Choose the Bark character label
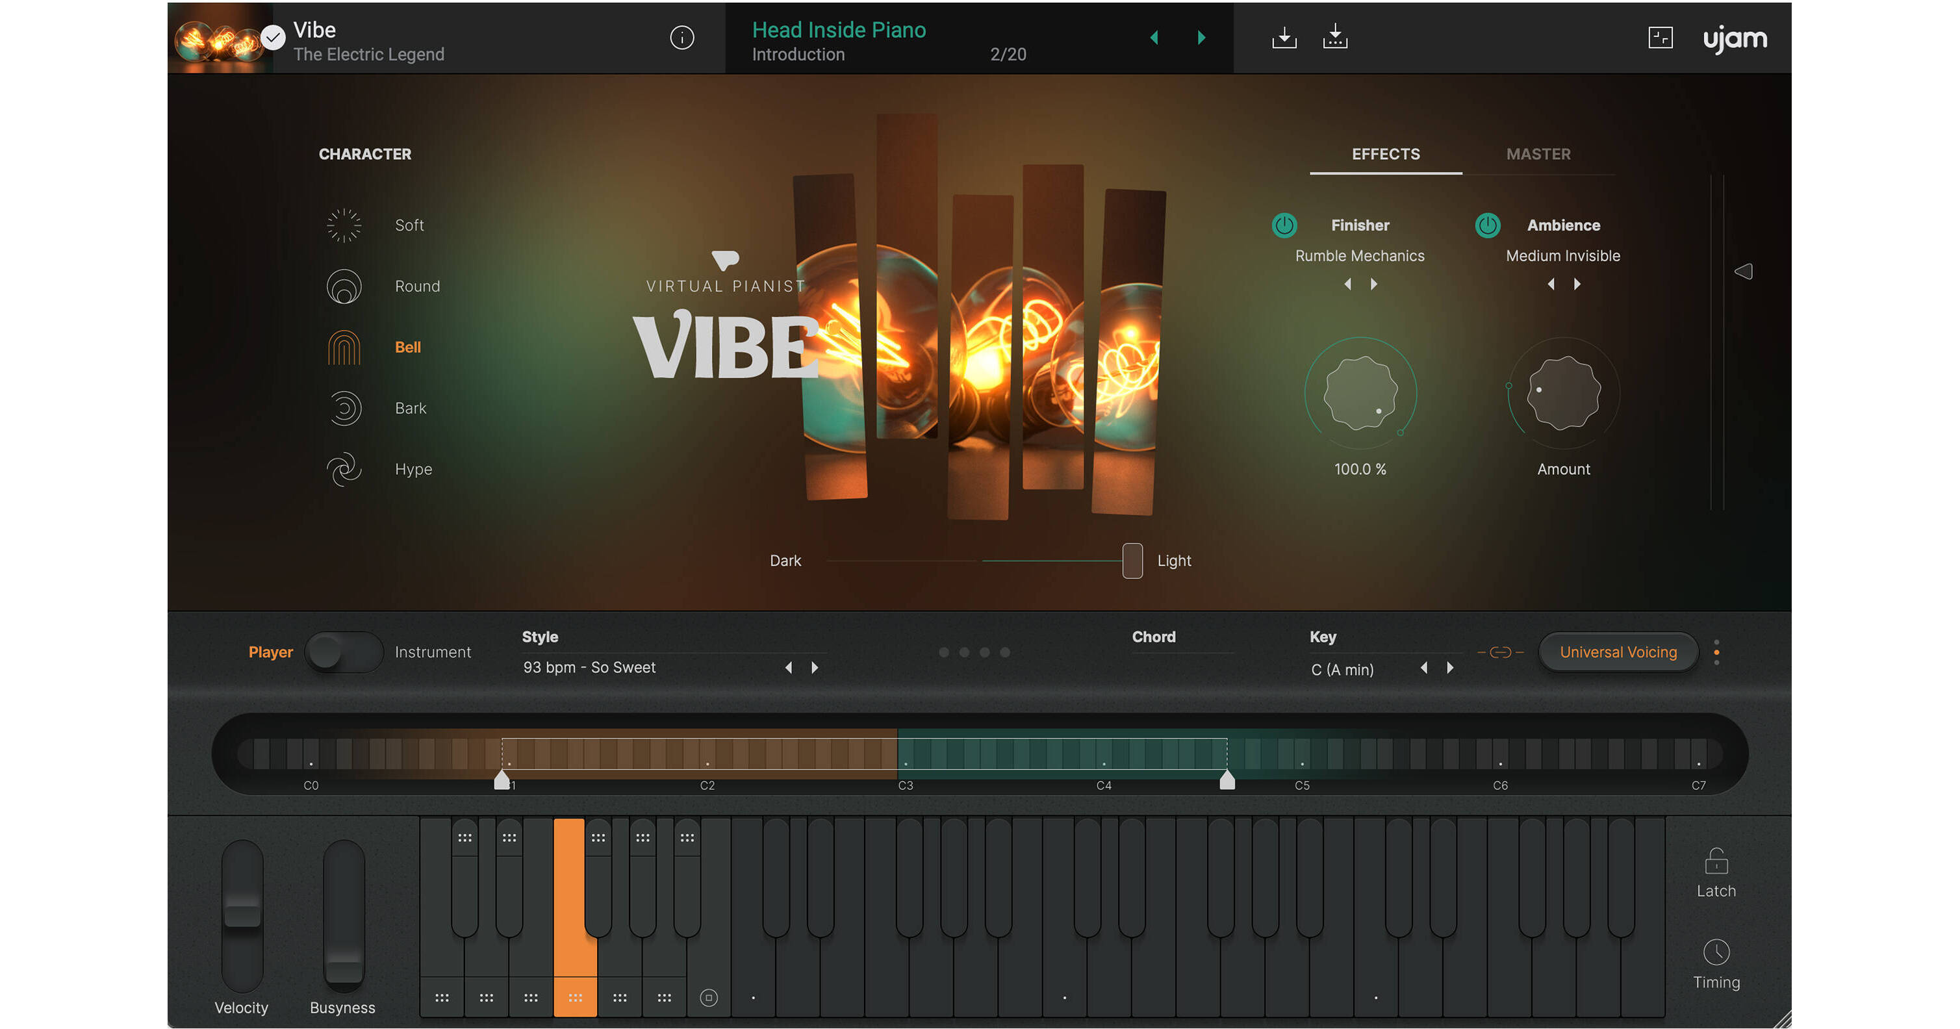1960x1029 pixels. coord(410,408)
